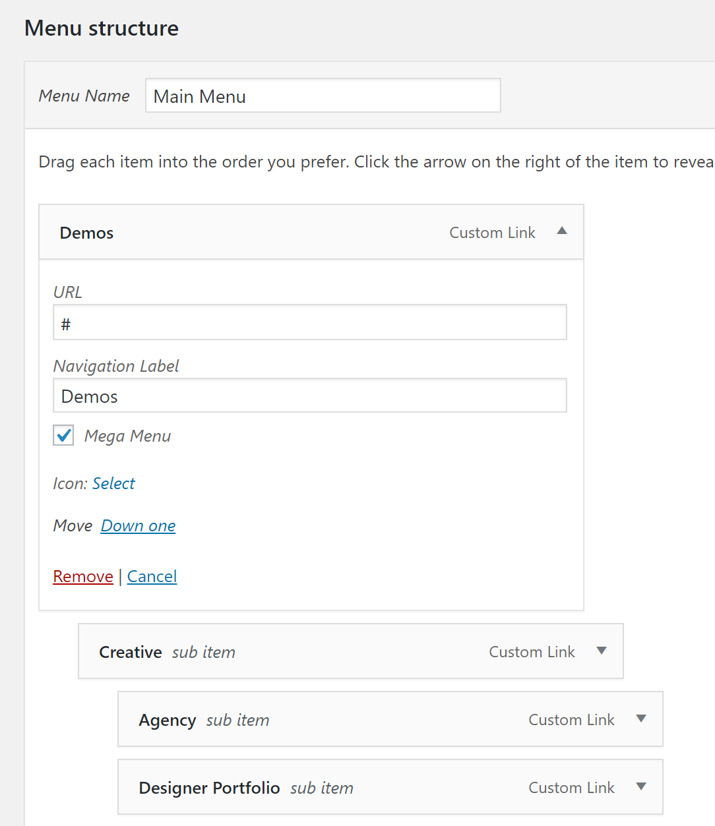Remove the Demos menu item
715x826 pixels.
pos(83,576)
